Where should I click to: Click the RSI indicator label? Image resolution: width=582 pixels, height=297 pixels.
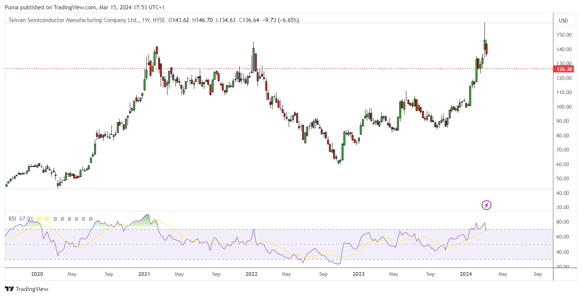click(12, 219)
